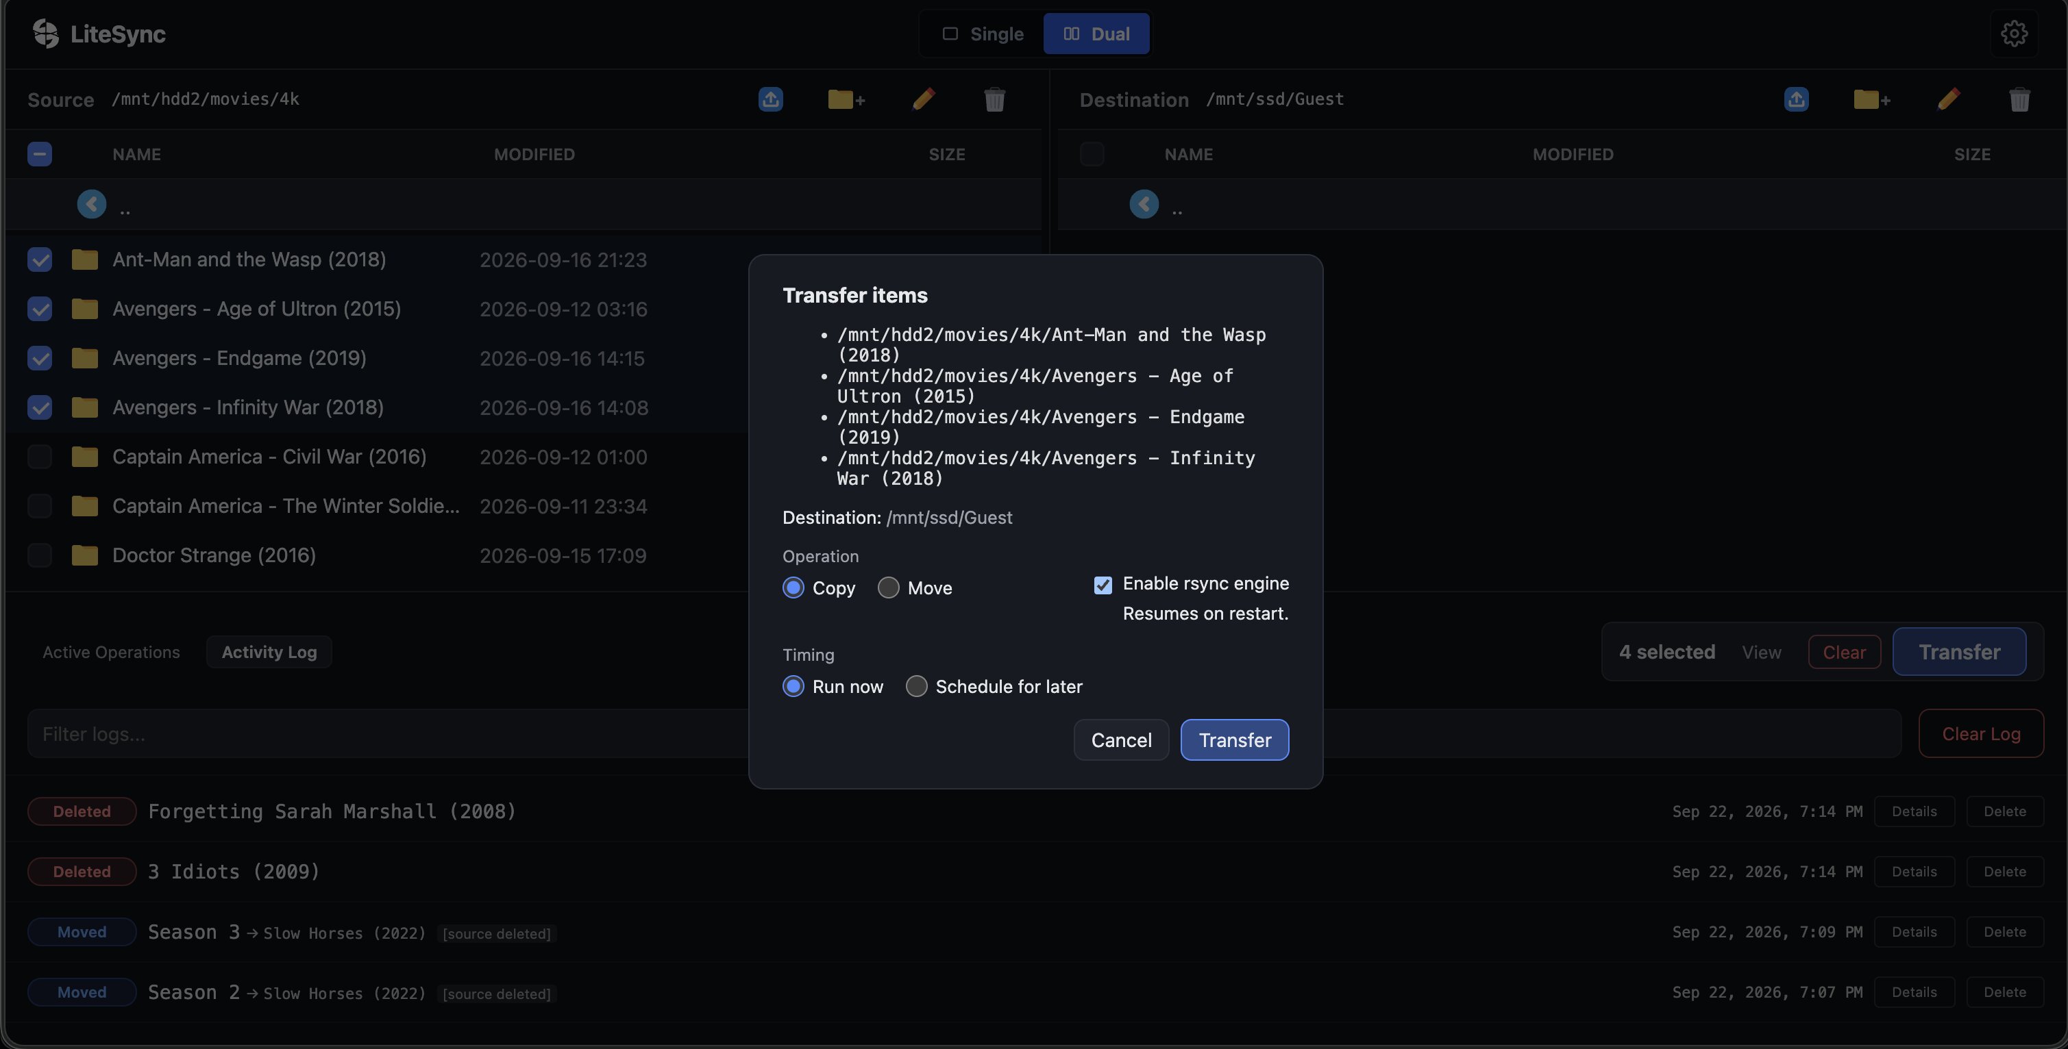Select the Copy operation radio
This screenshot has height=1049, width=2068.
click(793, 588)
